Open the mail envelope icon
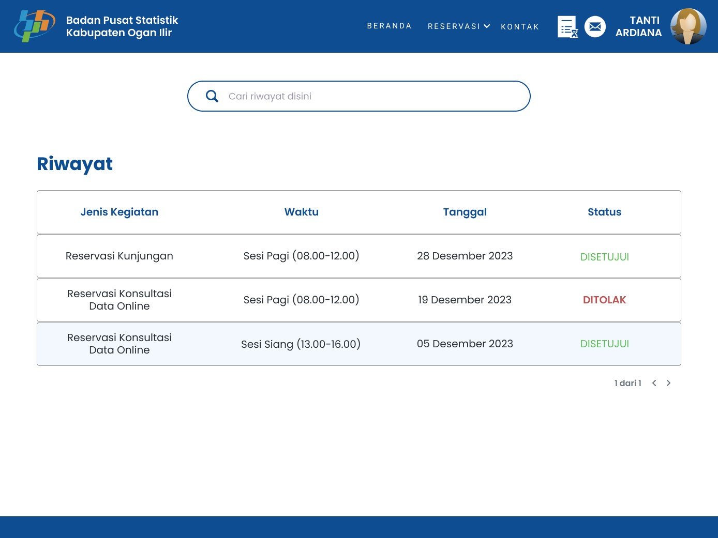Viewport: 718px width, 538px height. (x=595, y=27)
